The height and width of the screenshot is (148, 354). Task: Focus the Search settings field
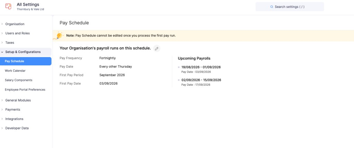290,7
